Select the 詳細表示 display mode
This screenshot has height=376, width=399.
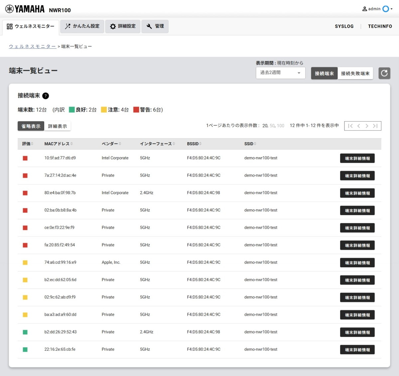point(58,126)
